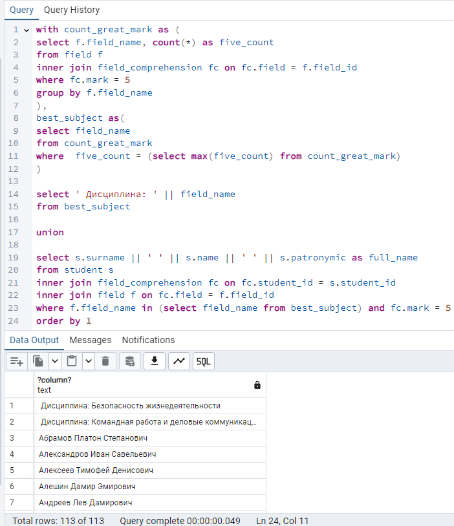Click 'where fc.mark = 5' on line 5
This screenshot has width=454, height=526.
point(83,80)
